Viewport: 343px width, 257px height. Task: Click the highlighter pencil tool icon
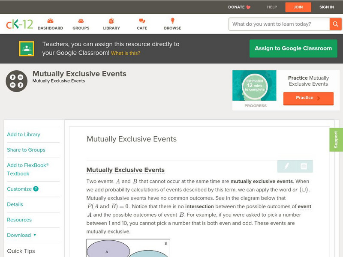[x=286, y=166]
